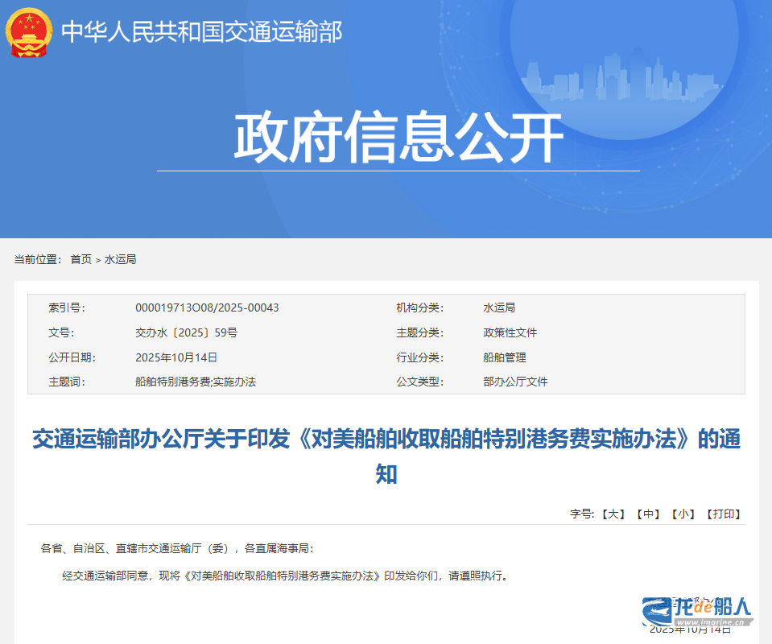
Task: Go to 首页 in the breadcrumb
Action: coord(81,259)
